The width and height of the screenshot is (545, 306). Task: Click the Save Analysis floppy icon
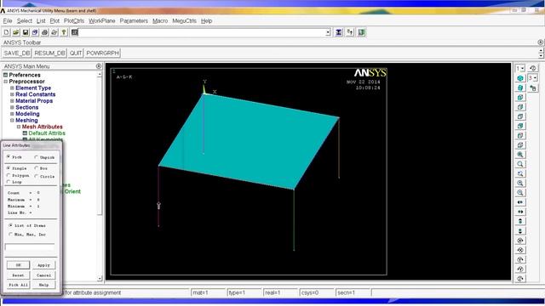coord(26,32)
